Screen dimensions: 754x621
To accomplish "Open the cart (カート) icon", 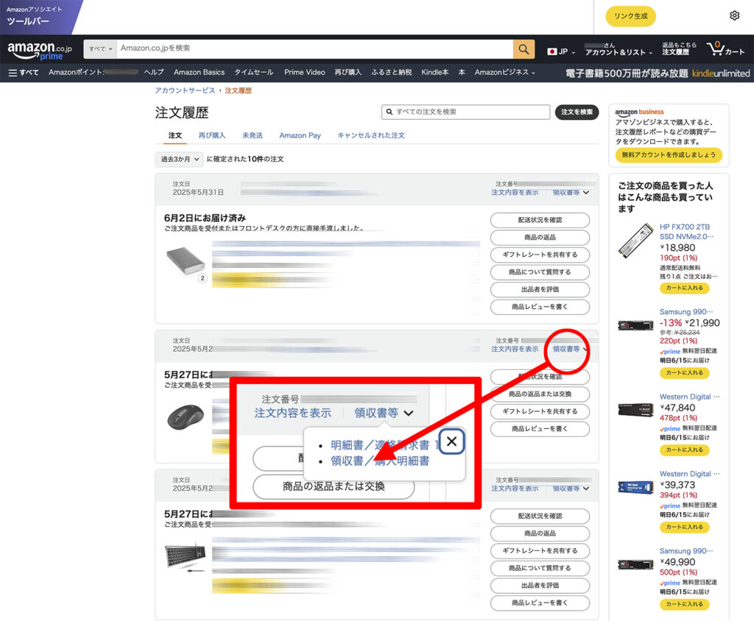I will coord(725,49).
